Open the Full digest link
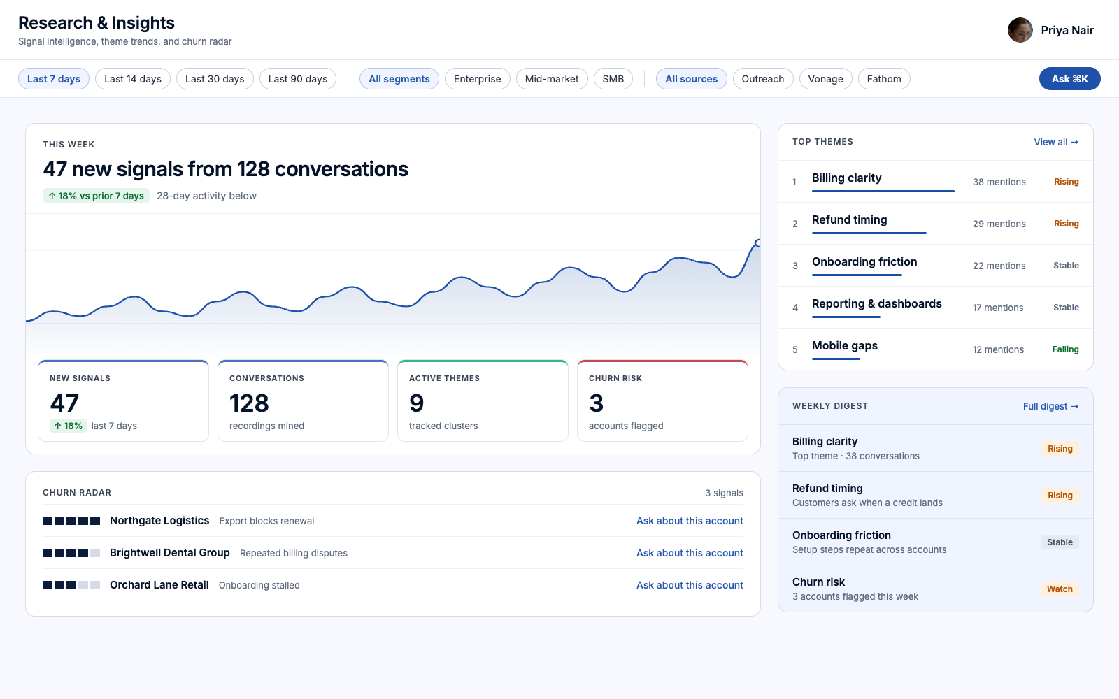The height and width of the screenshot is (699, 1119). coord(1050,406)
